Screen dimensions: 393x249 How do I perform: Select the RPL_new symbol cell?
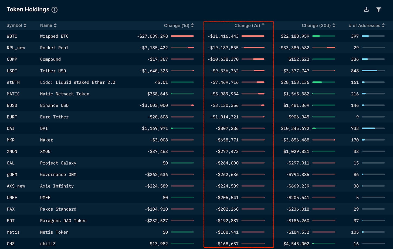tap(16, 48)
